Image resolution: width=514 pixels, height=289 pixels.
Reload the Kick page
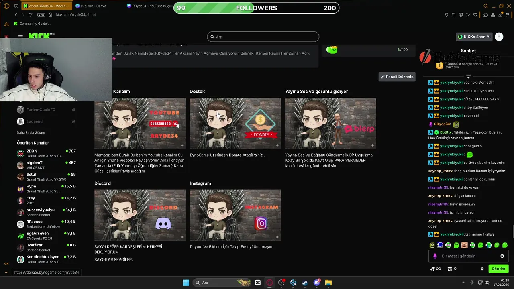tap(30, 15)
